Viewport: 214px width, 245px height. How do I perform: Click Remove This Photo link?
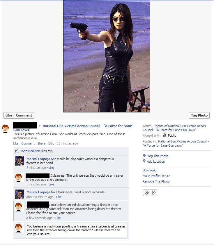(x=156, y=181)
